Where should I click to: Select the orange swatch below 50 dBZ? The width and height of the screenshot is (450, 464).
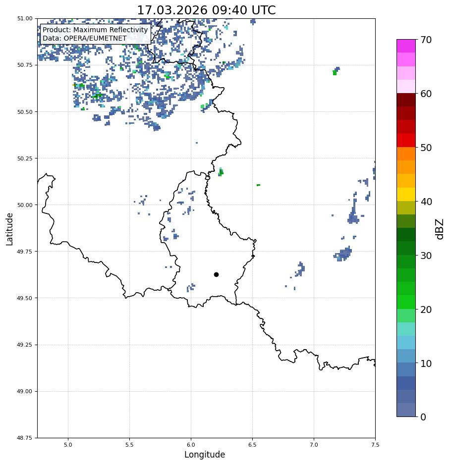pyautogui.click(x=406, y=154)
